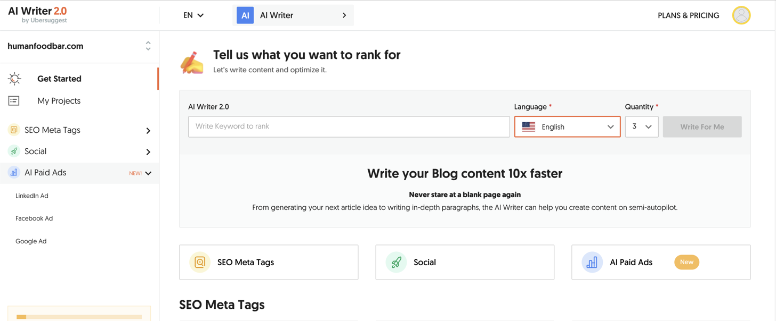Click the NEW! label beside AI Paid Ads

(x=135, y=173)
